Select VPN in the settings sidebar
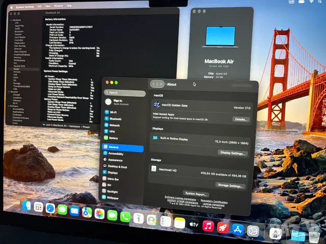 pyautogui.click(x=110, y=131)
